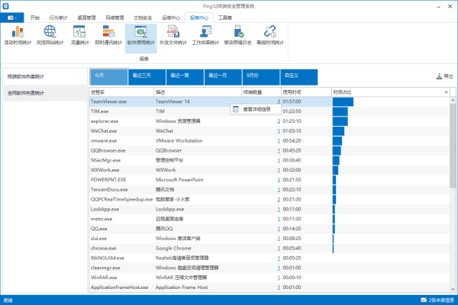Select the WXWork.exe process row
458x305 pixels.
pos(269,170)
